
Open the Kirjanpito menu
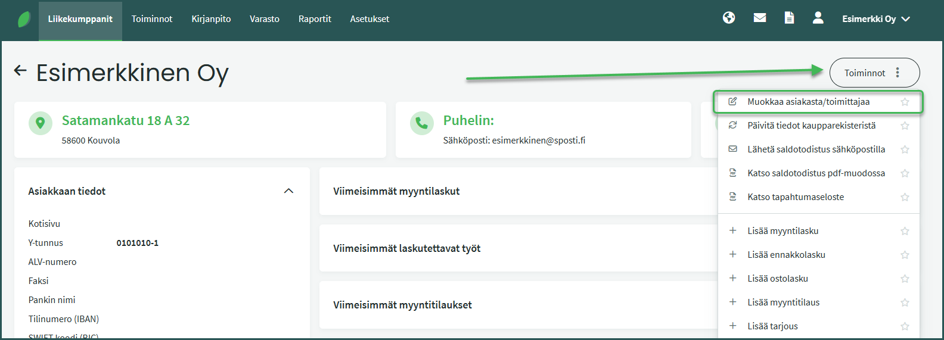point(211,19)
